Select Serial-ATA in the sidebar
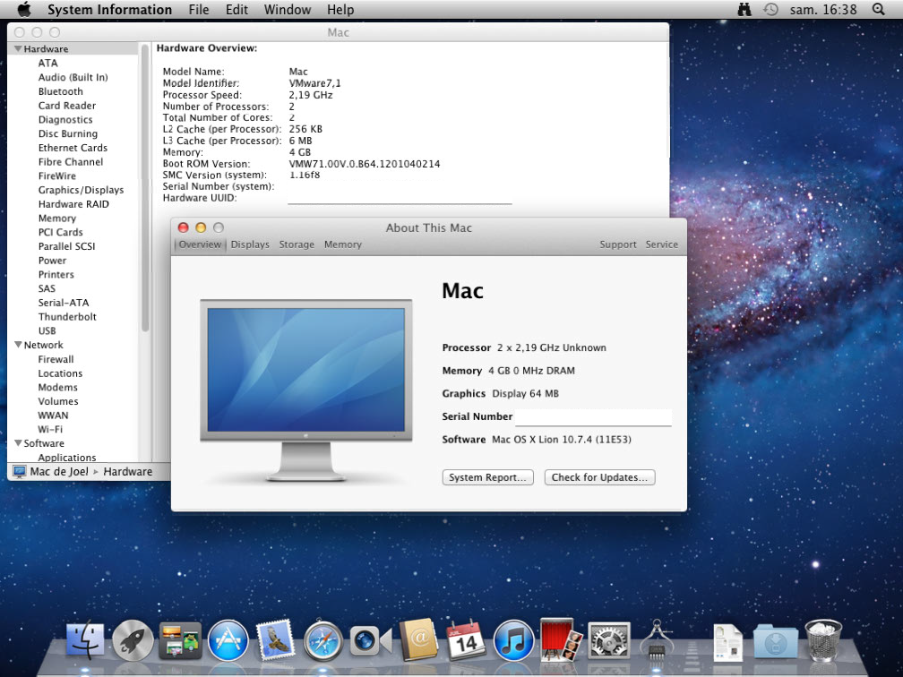Viewport: 903px width, 677px height. click(64, 303)
